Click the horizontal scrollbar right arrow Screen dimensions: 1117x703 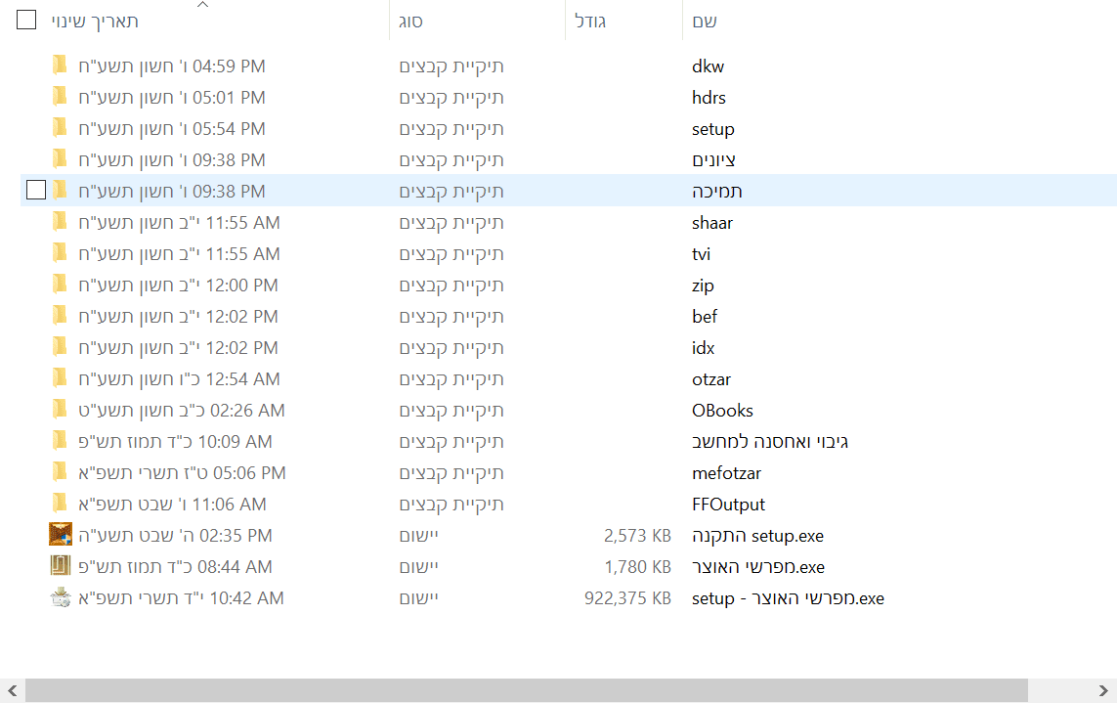[1103, 690]
